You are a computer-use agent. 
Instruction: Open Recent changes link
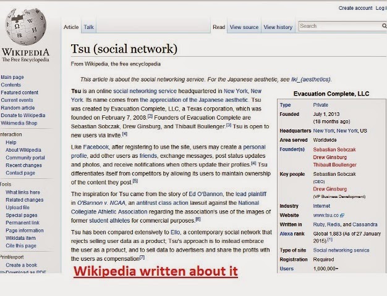point(23,165)
